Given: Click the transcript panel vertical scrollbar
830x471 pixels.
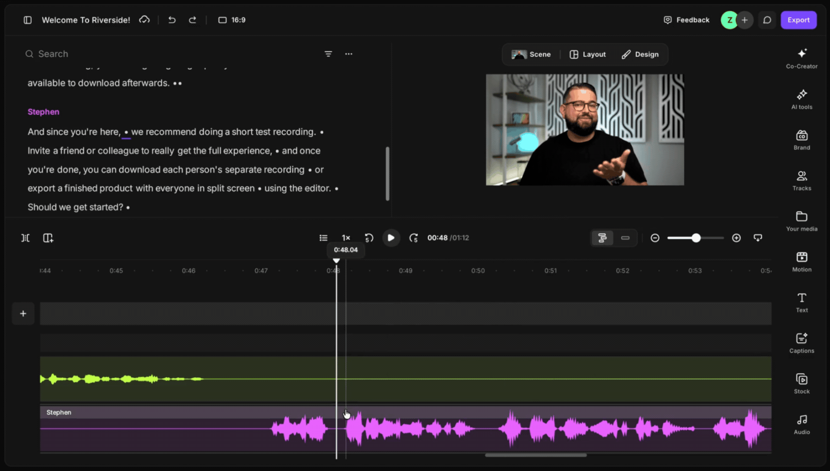Looking at the screenshot, I should [387, 174].
